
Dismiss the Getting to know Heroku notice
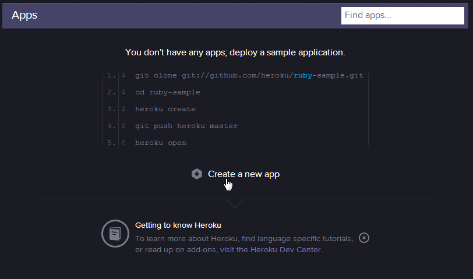coord(364,238)
